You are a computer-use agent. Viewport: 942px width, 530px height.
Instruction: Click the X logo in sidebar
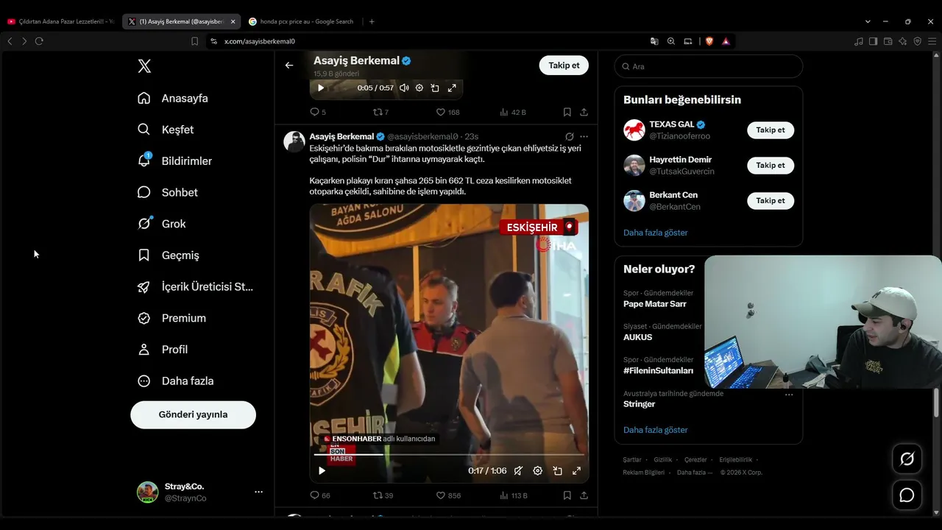[144, 66]
